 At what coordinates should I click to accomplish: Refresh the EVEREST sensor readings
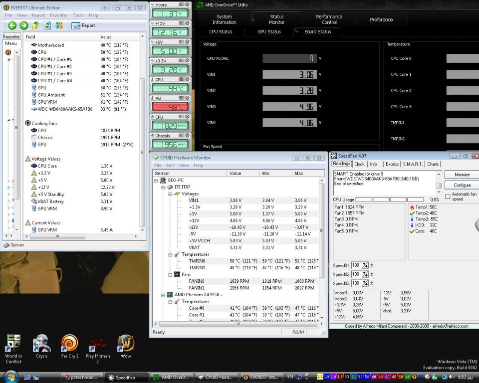(47, 25)
